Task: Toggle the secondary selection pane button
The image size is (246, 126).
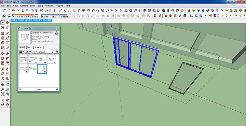Action: (57, 33)
